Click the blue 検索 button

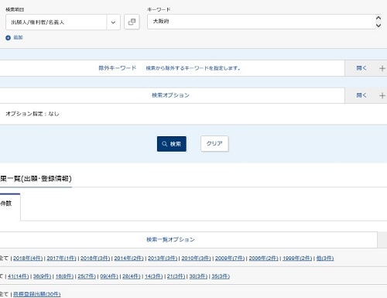click(172, 144)
